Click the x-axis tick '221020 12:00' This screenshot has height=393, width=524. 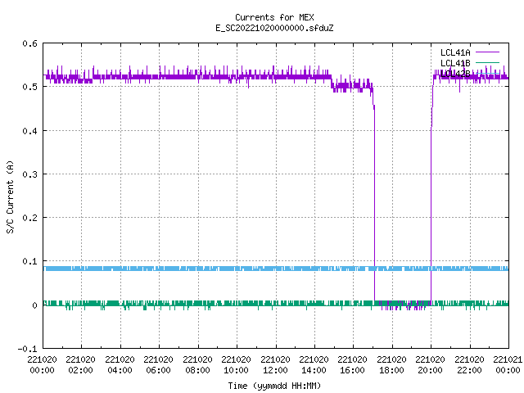[x=275, y=365]
